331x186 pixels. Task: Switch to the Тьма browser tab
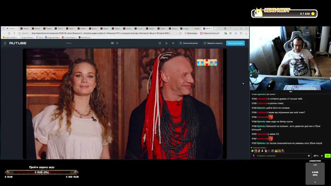point(59,28)
